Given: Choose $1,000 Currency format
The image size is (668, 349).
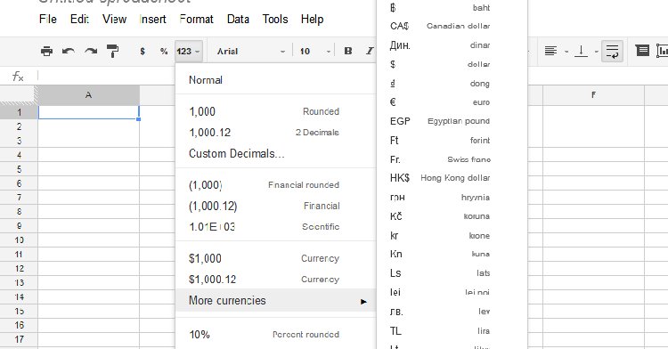Looking at the screenshot, I should [x=275, y=258].
